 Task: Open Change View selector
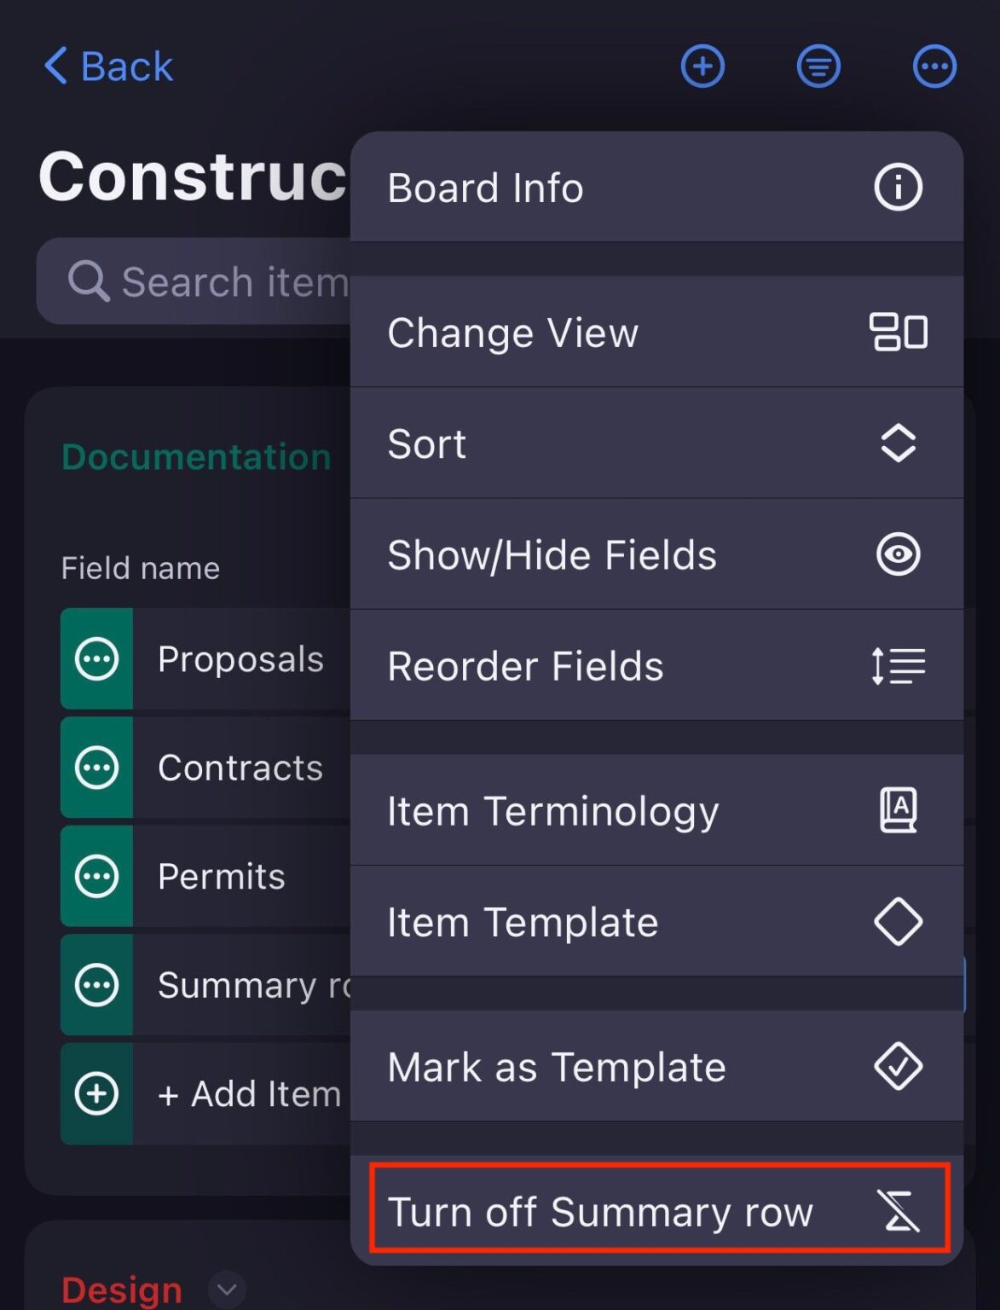(x=656, y=333)
